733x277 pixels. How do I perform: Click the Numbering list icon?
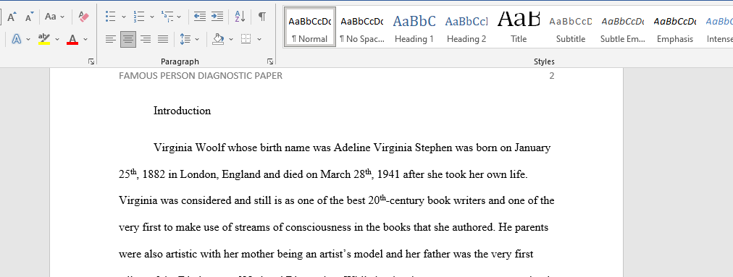(139, 17)
